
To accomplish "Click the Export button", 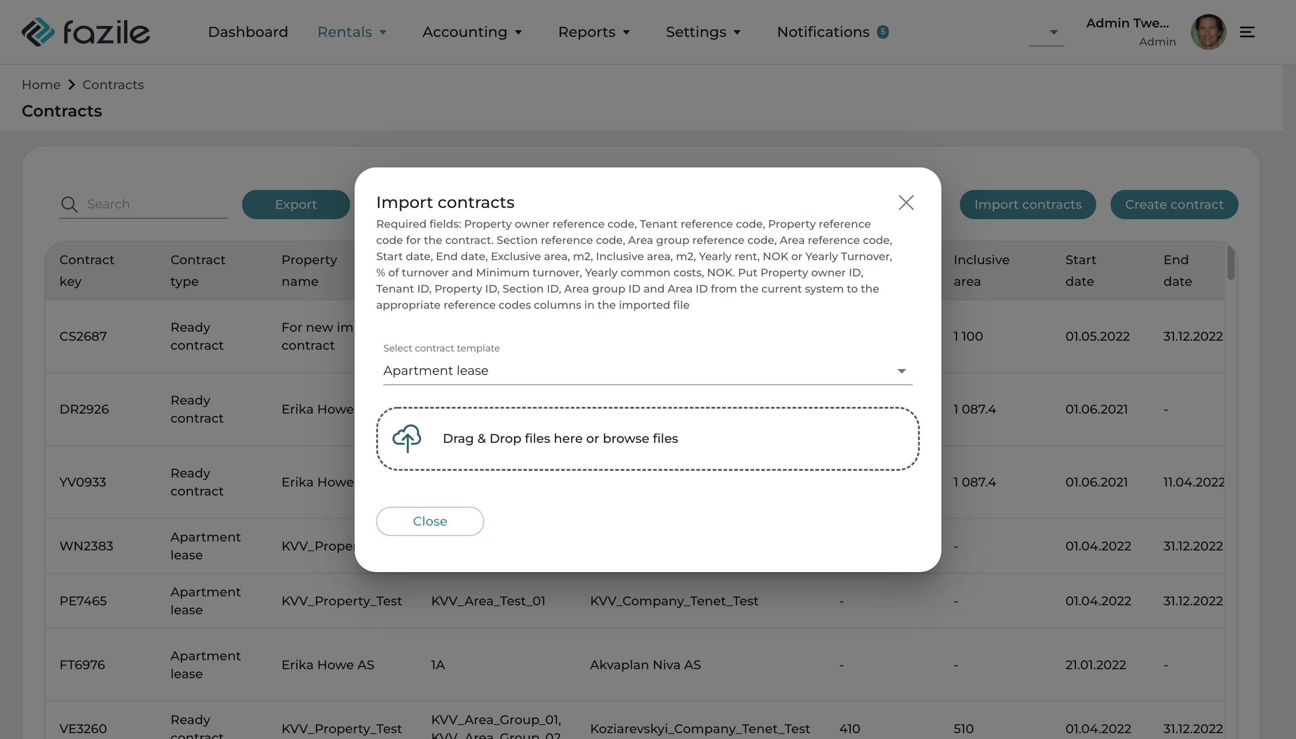I will coord(295,204).
